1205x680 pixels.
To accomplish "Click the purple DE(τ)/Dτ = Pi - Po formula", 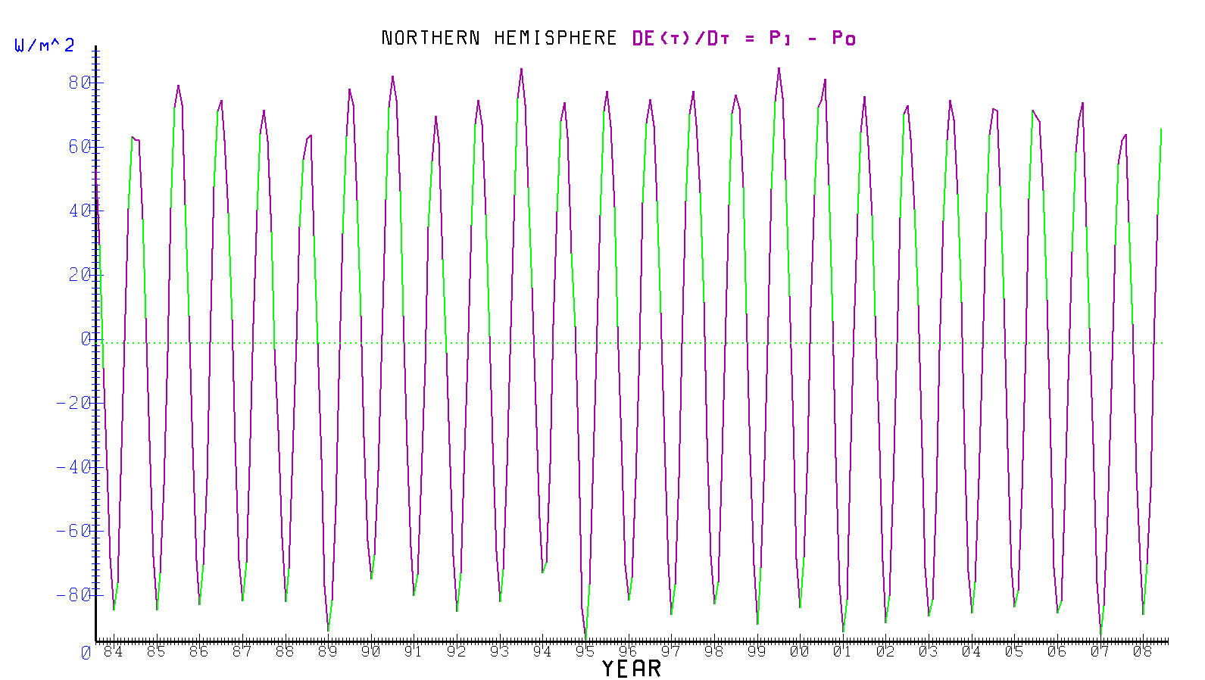I will pos(744,38).
